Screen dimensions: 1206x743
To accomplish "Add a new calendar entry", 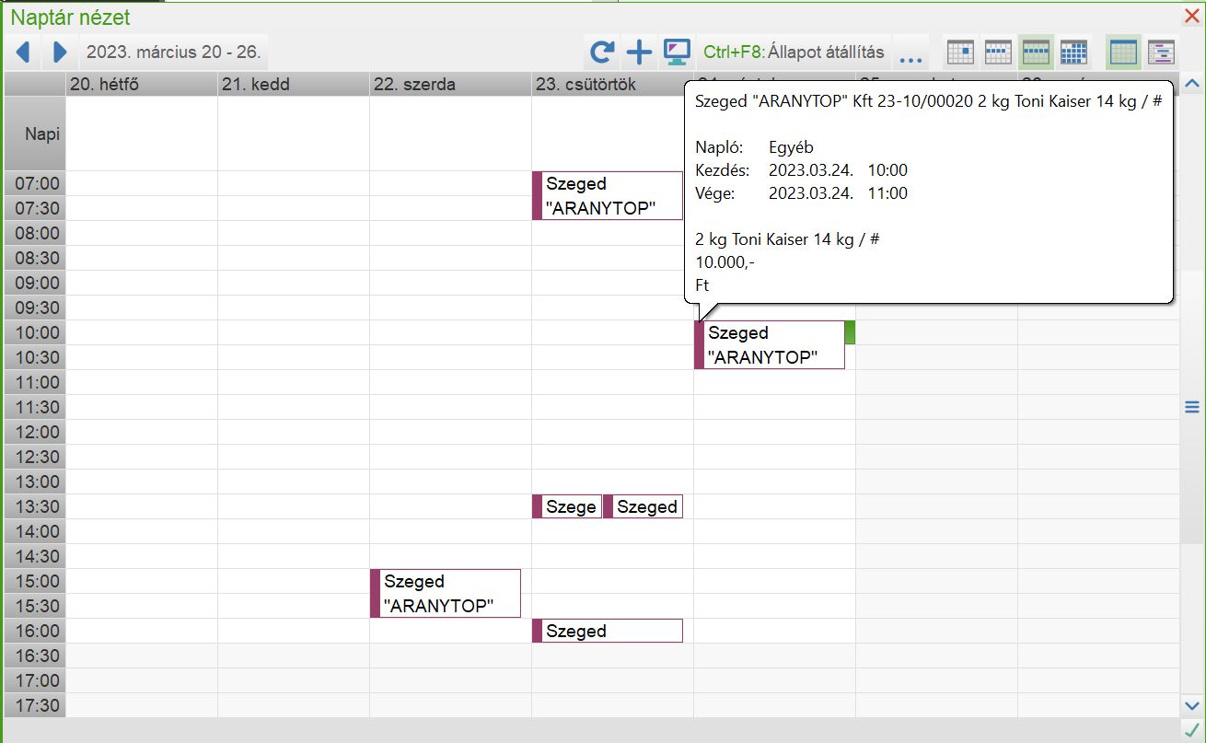I will [x=639, y=52].
